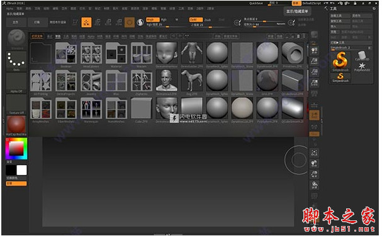Activate the Edit mode icon in top shelf
The image size is (382, 236).
click(76, 22)
